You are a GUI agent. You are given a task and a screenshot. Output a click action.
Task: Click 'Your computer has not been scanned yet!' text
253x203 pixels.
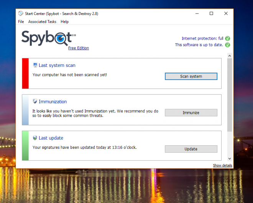pos(70,75)
